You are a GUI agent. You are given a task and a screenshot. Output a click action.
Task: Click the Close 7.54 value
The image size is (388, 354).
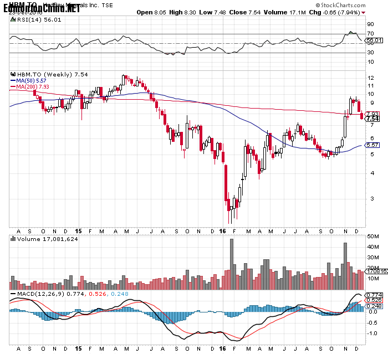245,12
